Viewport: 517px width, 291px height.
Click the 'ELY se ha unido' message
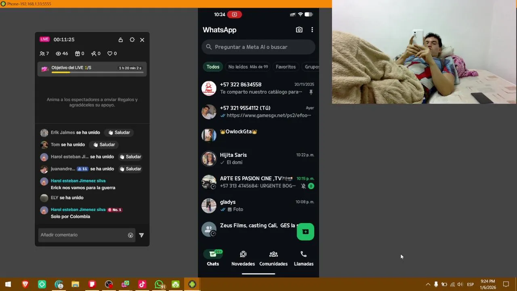pos(67,198)
